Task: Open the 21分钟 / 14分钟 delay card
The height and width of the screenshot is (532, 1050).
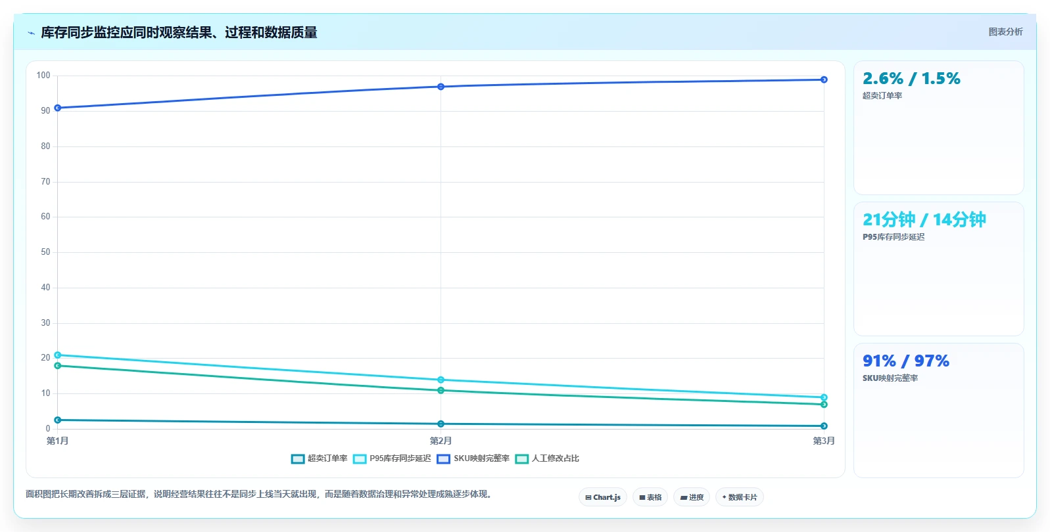Action: pyautogui.click(x=938, y=269)
